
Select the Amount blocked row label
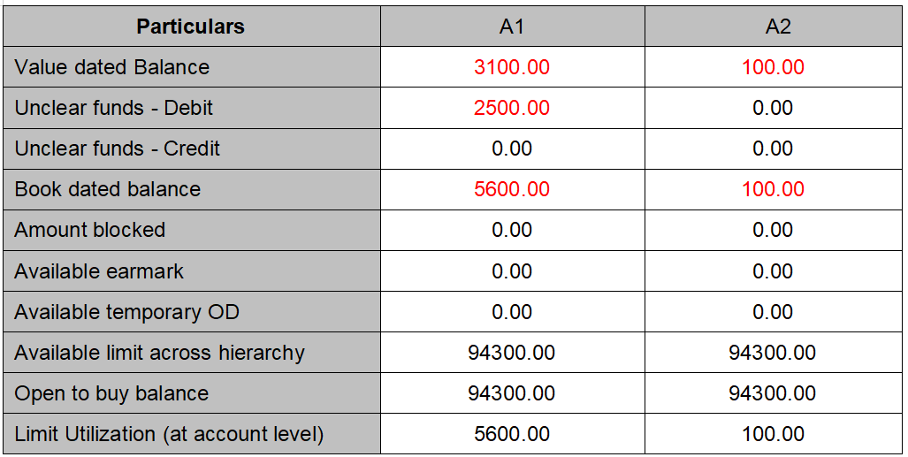[x=90, y=230]
